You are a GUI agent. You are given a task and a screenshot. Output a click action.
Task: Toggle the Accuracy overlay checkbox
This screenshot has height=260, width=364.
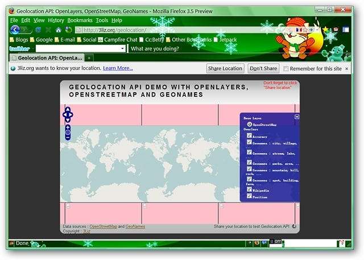coord(250,136)
